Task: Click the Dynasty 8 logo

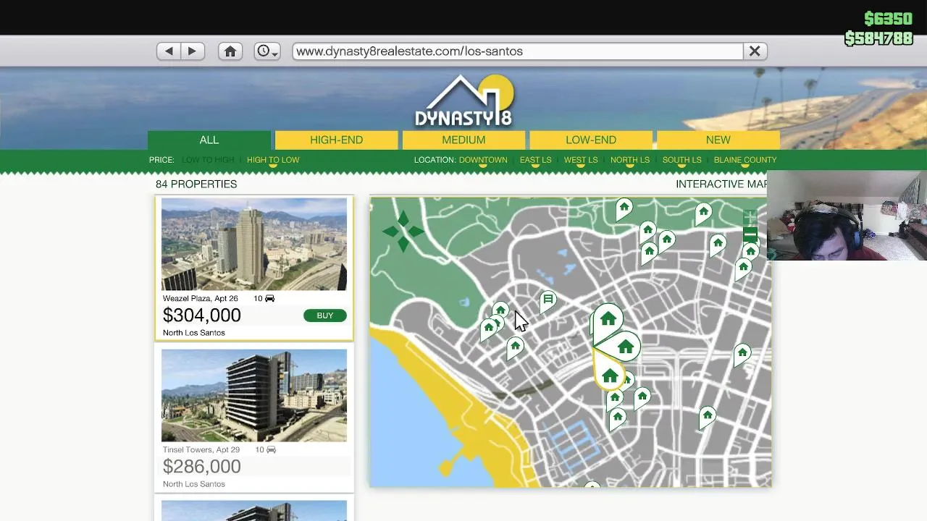Action: click(463, 101)
